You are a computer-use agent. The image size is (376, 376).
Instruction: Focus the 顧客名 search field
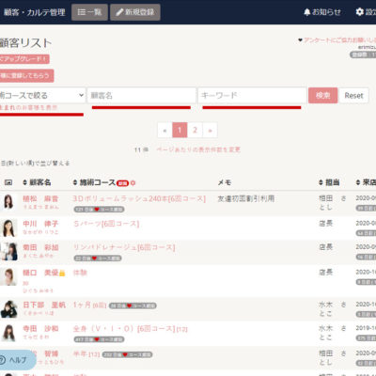point(142,95)
